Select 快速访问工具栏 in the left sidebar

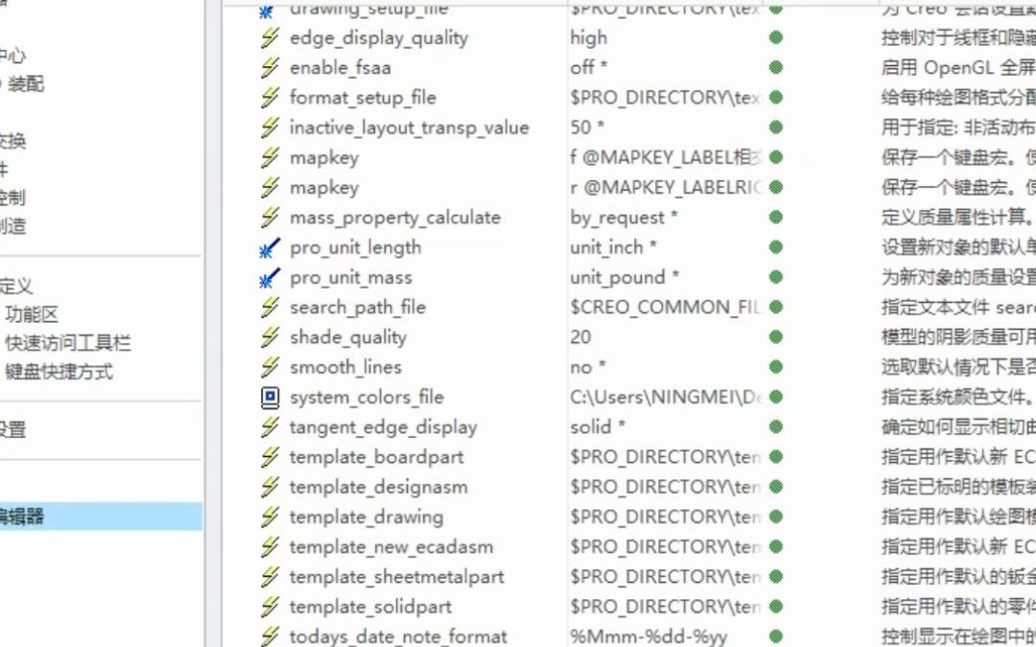tap(67, 343)
